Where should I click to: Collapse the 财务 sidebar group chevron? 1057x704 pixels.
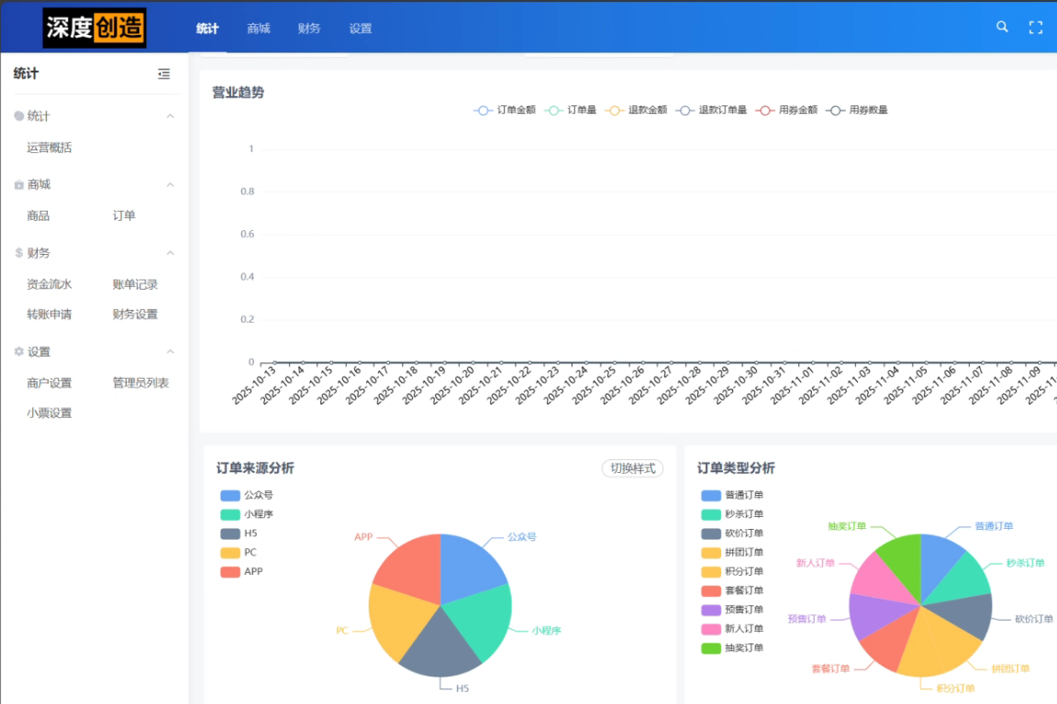point(170,253)
